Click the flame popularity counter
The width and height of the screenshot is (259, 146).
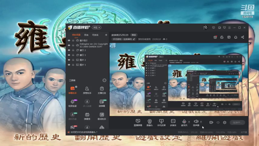coord(165,39)
